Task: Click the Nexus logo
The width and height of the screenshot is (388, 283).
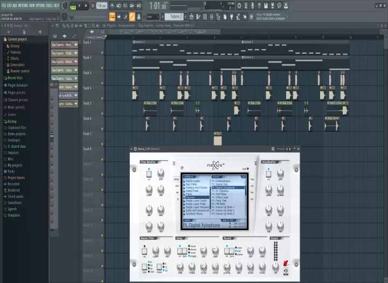Action: 216,165
